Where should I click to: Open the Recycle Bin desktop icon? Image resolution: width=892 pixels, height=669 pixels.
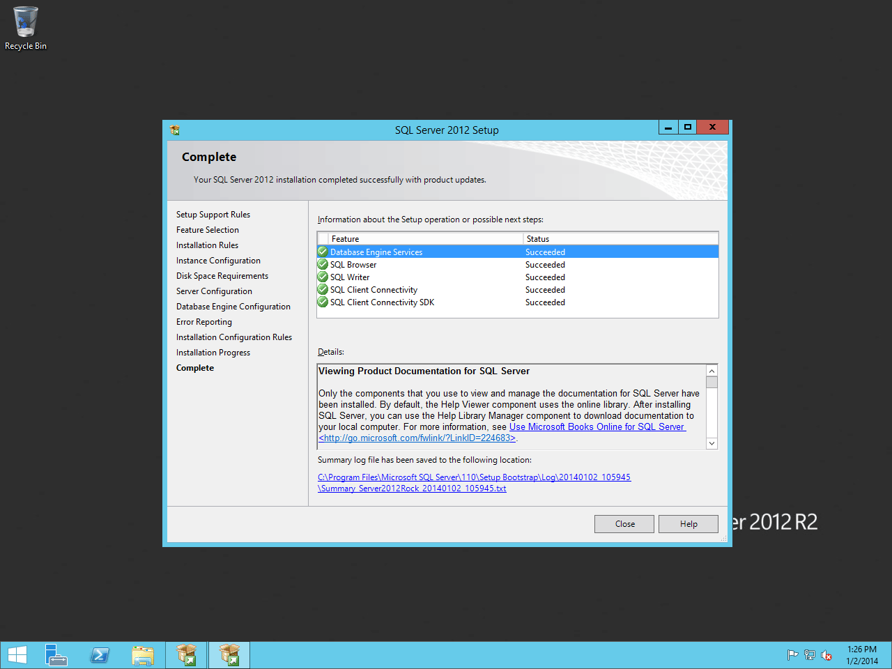26,28
